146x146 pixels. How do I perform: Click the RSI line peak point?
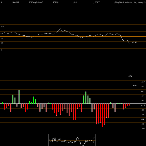[60, 29]
